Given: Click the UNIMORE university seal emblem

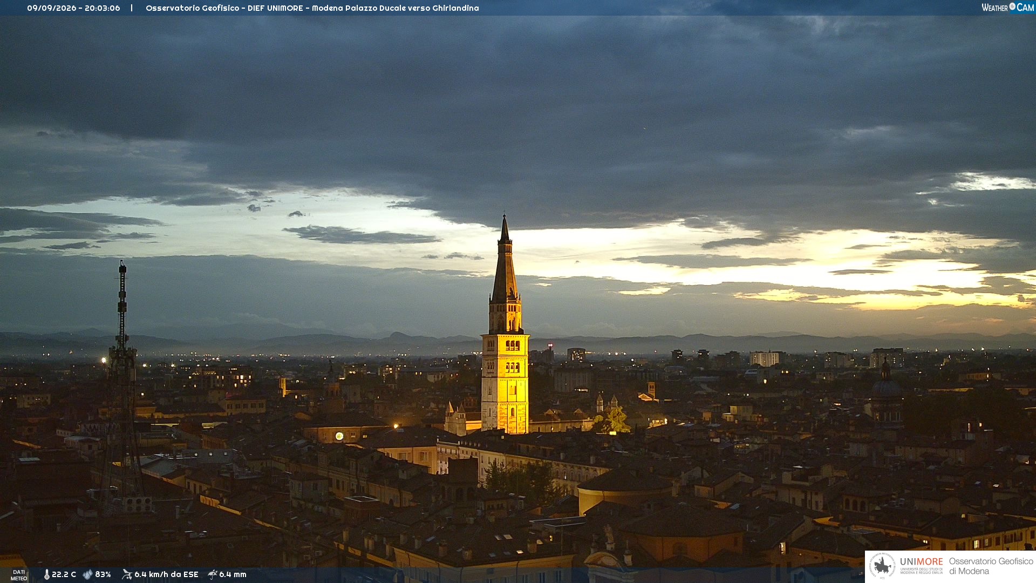Looking at the screenshot, I should pos(882,566).
